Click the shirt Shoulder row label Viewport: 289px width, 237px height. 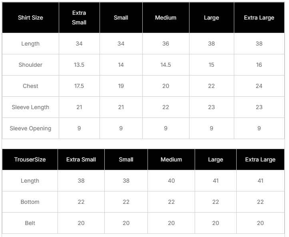pyautogui.click(x=30, y=65)
